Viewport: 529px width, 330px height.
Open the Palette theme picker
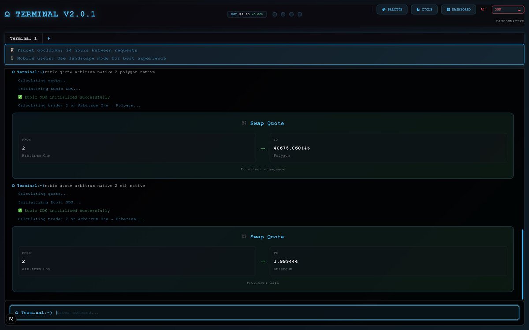[x=392, y=9]
